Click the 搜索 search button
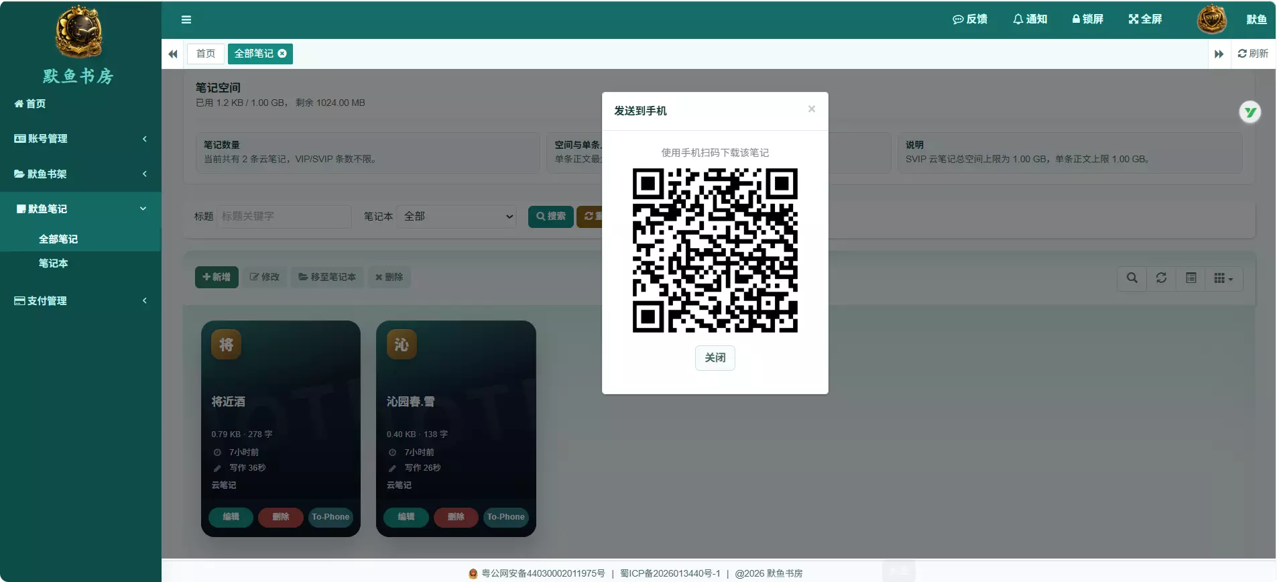 click(x=551, y=217)
